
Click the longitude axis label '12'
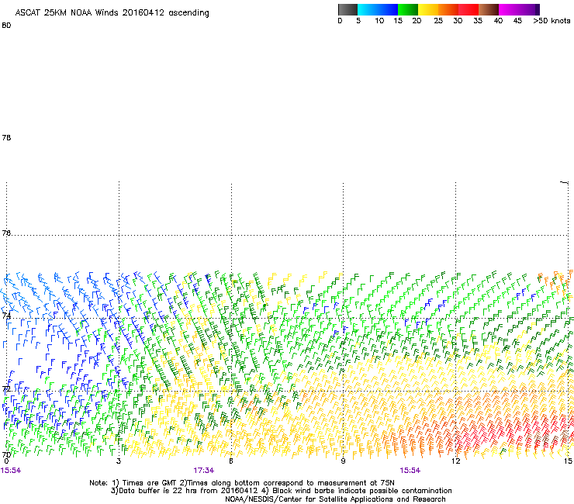point(456,461)
